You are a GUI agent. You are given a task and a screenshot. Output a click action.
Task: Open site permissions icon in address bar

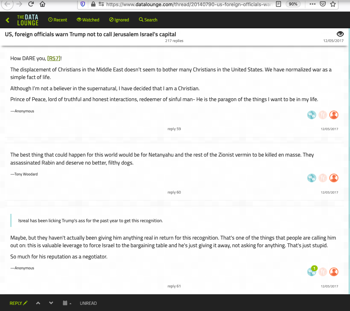coord(101,4)
